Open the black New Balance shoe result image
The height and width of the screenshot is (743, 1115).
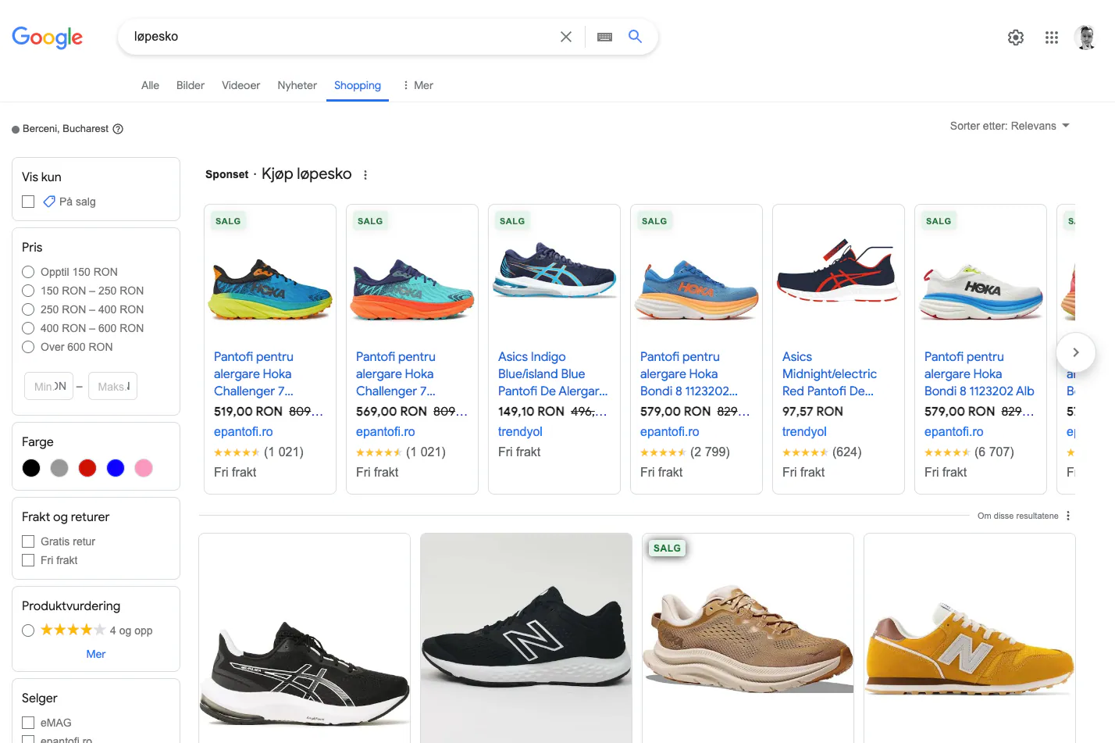tap(526, 638)
